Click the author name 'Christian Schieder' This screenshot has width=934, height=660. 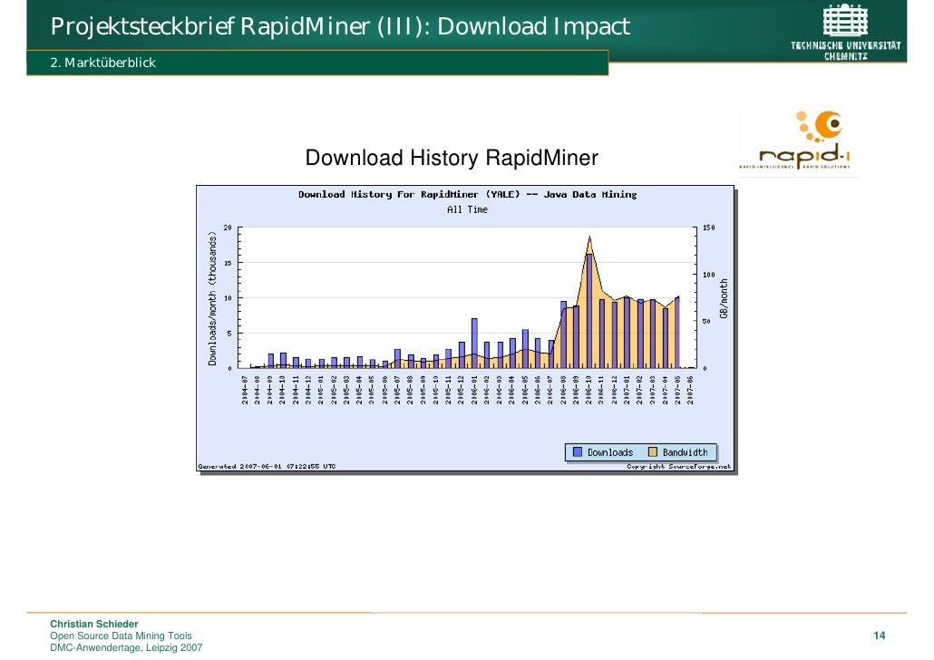[x=94, y=625]
